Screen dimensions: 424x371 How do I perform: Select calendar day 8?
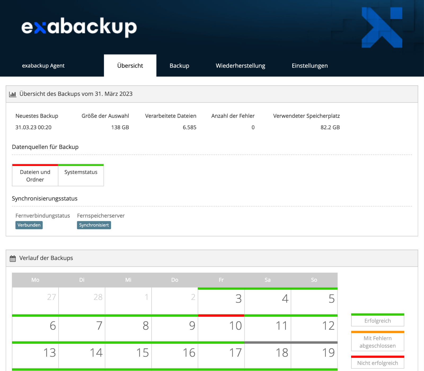coord(128,328)
